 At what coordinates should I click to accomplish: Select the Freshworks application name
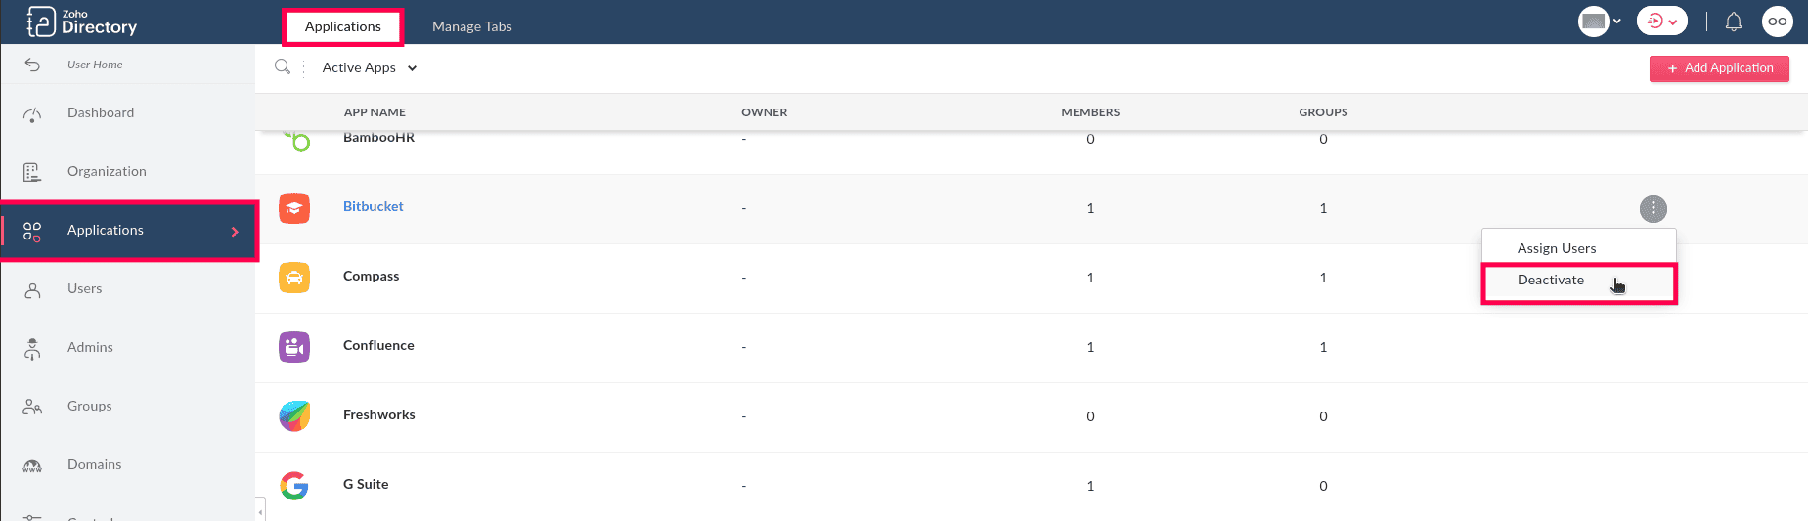coord(379,415)
